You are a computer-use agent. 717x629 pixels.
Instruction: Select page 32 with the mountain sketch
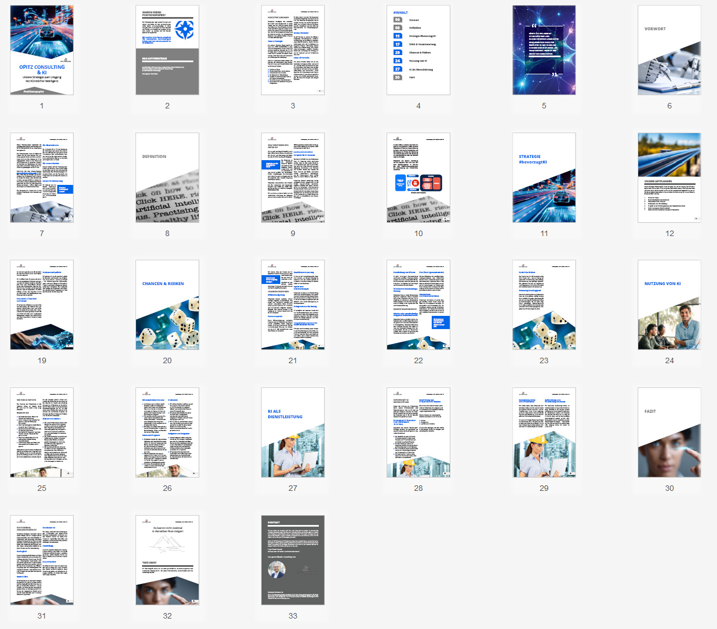[167, 560]
